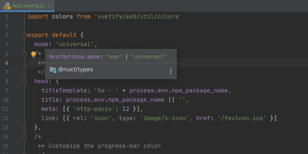The width and height of the screenshot is (308, 154).
Task: Open the @nuxt/types source link
Action: 75,69
